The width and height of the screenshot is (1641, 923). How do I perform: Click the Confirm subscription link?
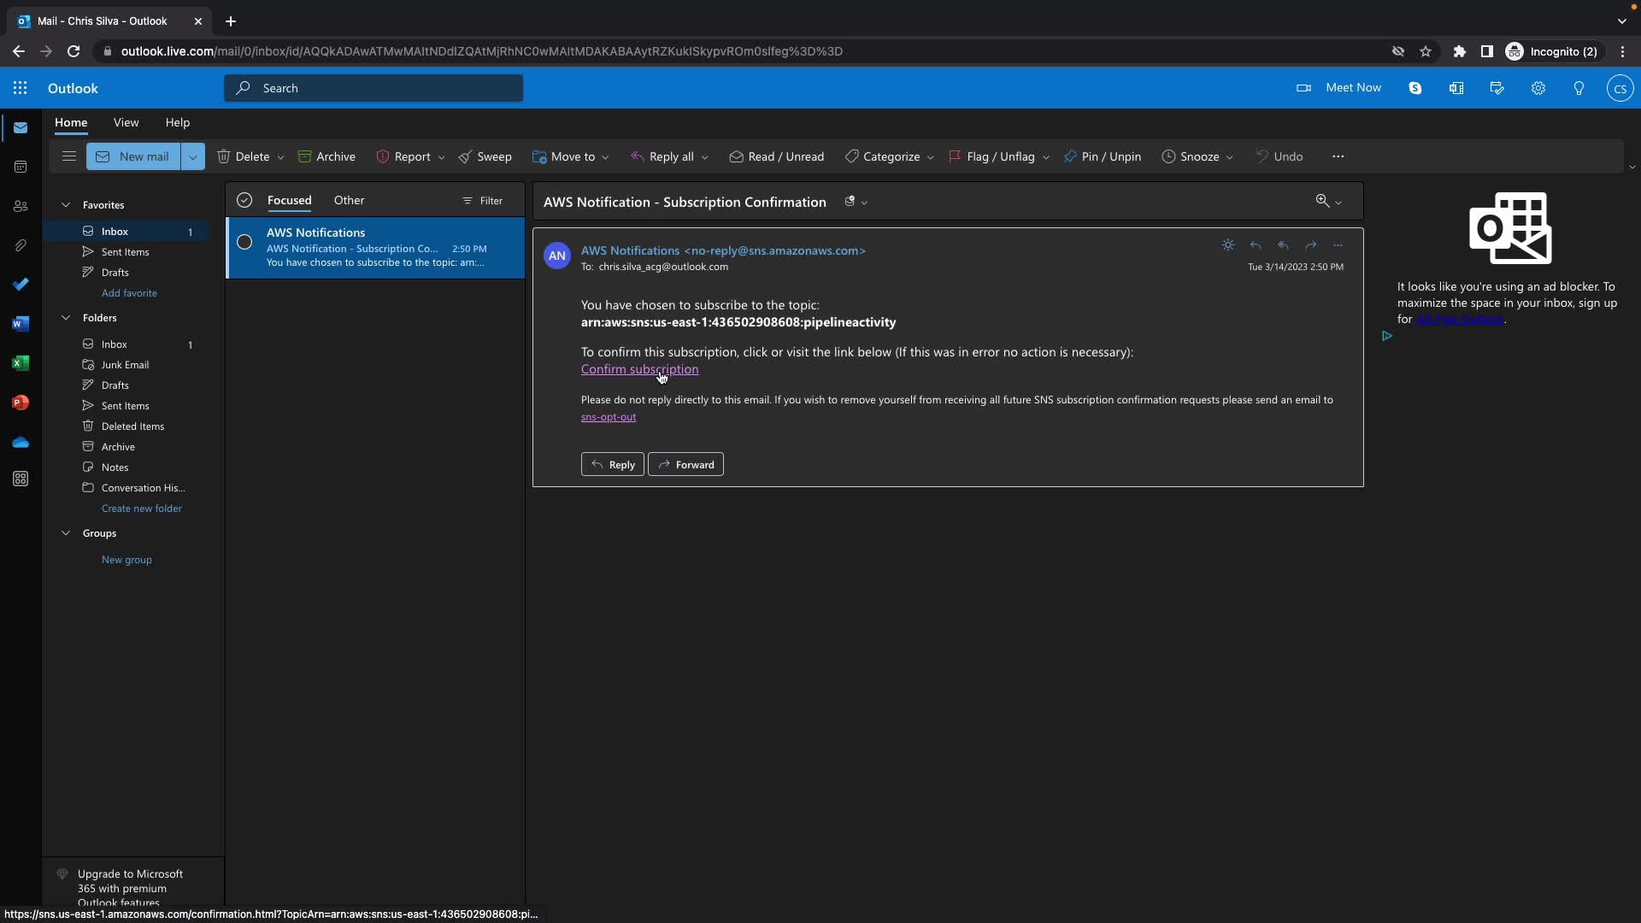tap(639, 369)
